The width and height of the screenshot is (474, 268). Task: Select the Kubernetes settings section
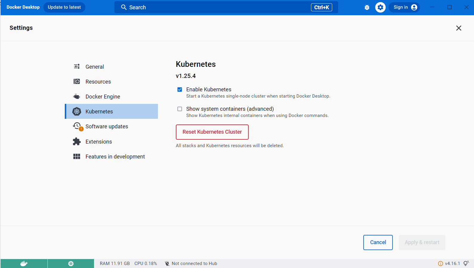(111, 111)
